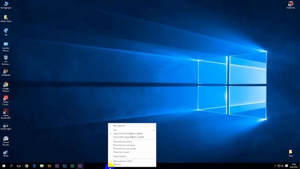Open File Explorer from the taskbar

point(42,166)
